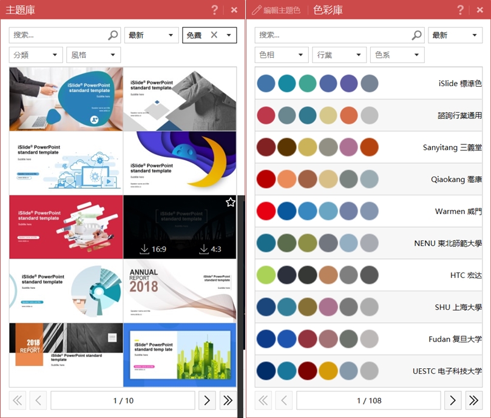This screenshot has height=418, width=491.
Task: Choose the SHU 上海大學 color scheme
Action: [x=368, y=307]
